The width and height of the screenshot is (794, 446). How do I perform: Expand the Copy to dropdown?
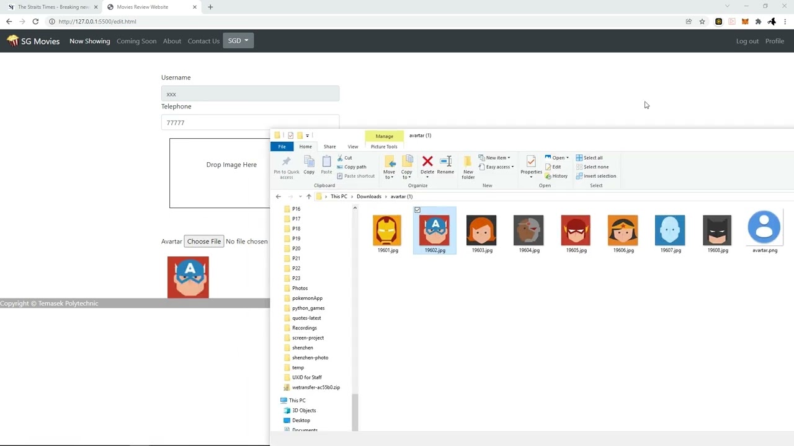point(406,177)
